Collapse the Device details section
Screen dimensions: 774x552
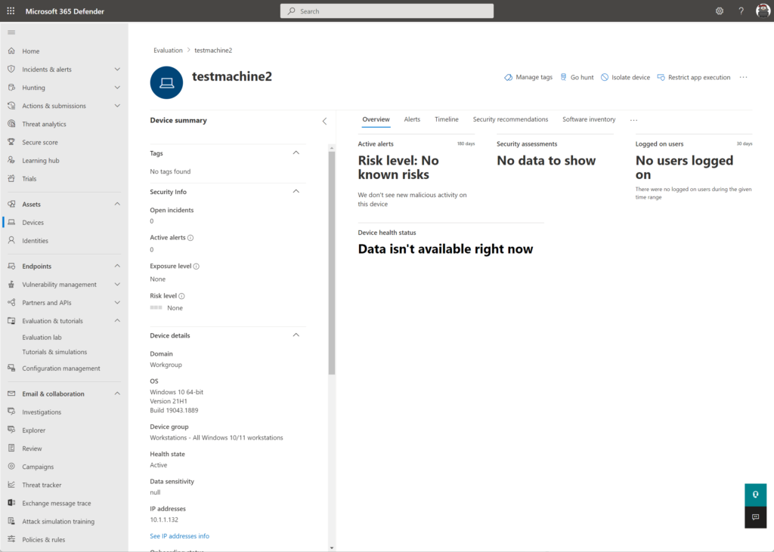[296, 335]
